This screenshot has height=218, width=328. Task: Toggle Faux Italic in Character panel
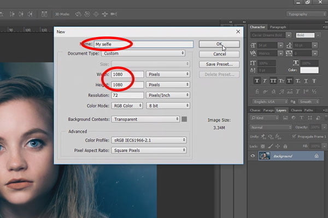coord(265,81)
